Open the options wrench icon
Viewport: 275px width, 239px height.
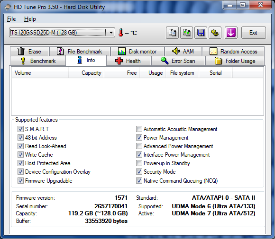215,33
